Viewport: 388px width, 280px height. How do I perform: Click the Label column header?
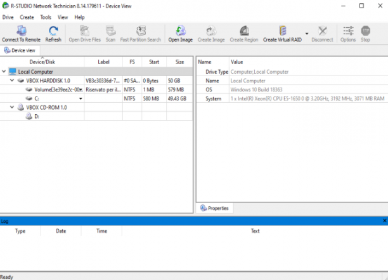(x=103, y=62)
